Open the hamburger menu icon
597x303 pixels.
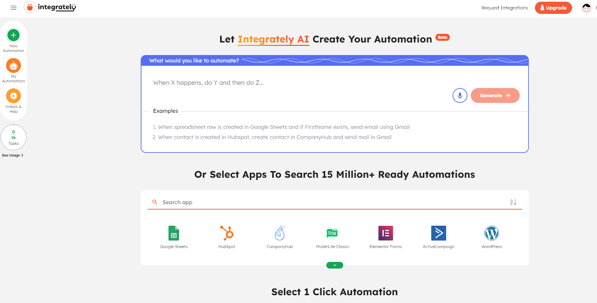pyautogui.click(x=13, y=8)
